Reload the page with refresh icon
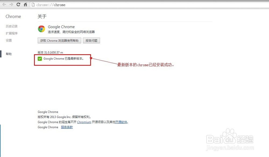The image size is (269, 157). (x=18, y=5)
